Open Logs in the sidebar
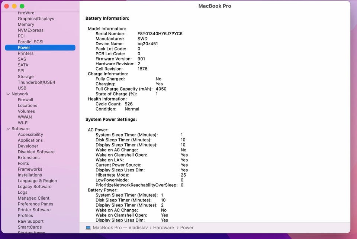Viewport: 357px width, 239px height. [x=23, y=193]
